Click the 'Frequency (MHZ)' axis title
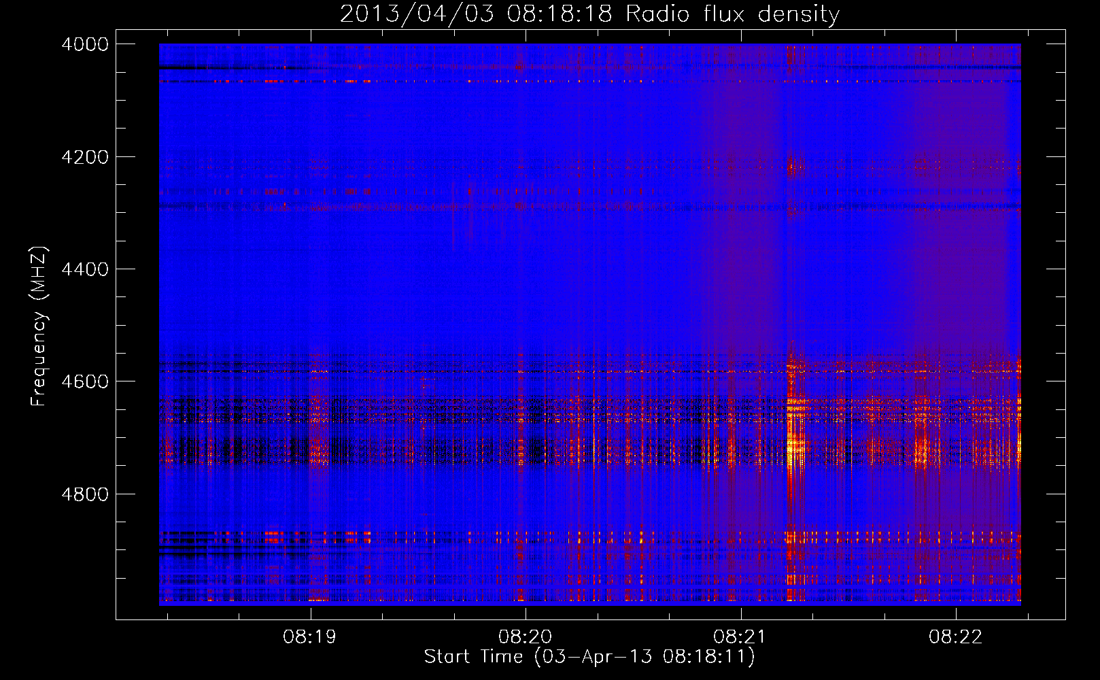This screenshot has width=1100, height=680. click(39, 326)
